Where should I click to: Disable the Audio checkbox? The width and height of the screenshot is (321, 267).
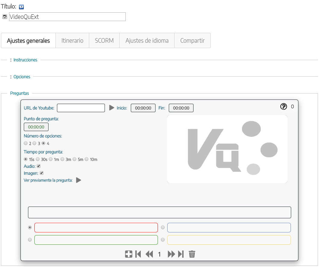click(x=39, y=166)
